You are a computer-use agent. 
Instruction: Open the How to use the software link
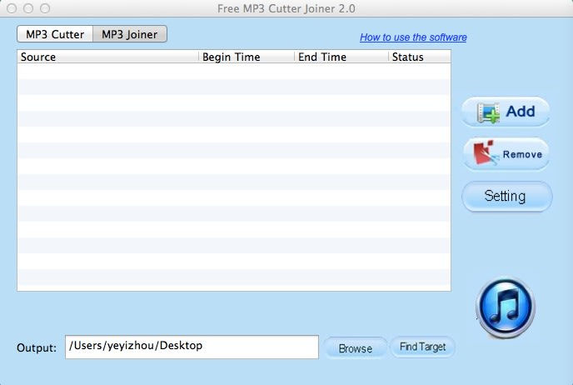413,37
